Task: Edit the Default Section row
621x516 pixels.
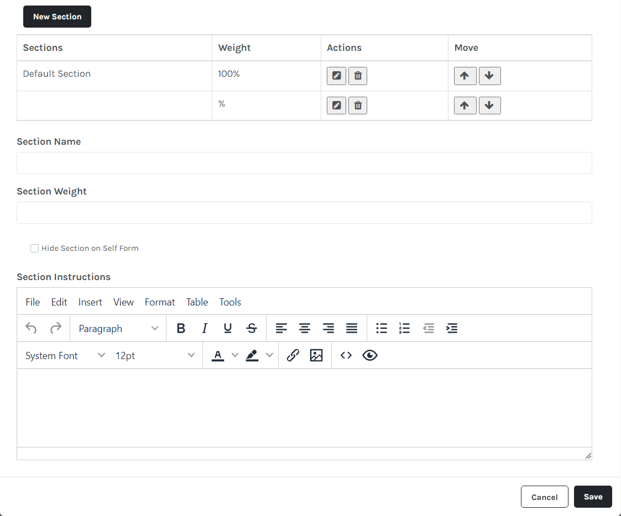Action: coord(336,76)
